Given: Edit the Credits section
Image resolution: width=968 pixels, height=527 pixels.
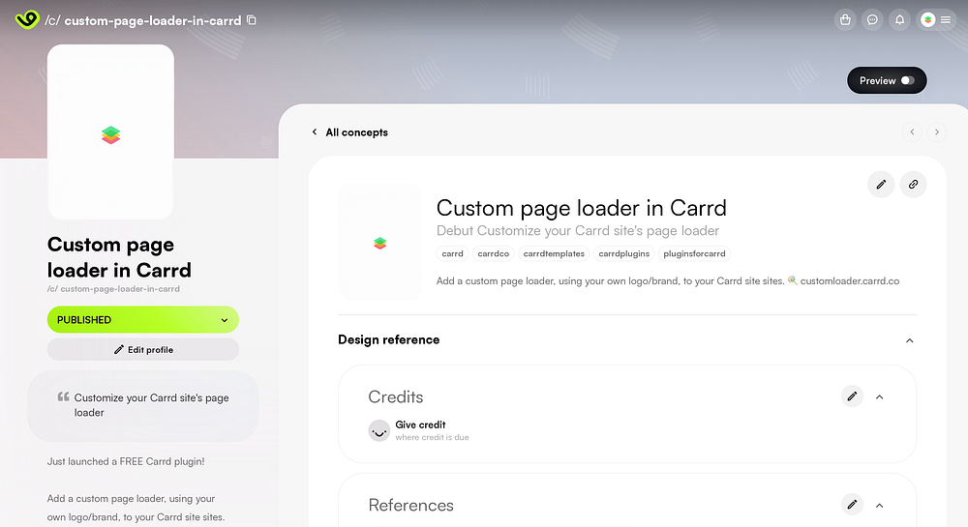Looking at the screenshot, I should (852, 396).
